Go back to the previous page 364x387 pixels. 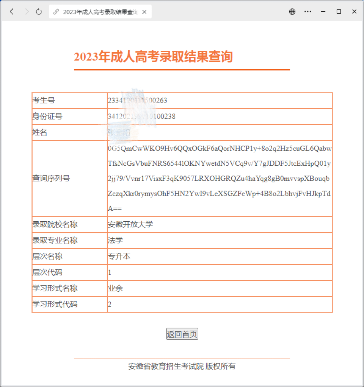tap(12, 12)
